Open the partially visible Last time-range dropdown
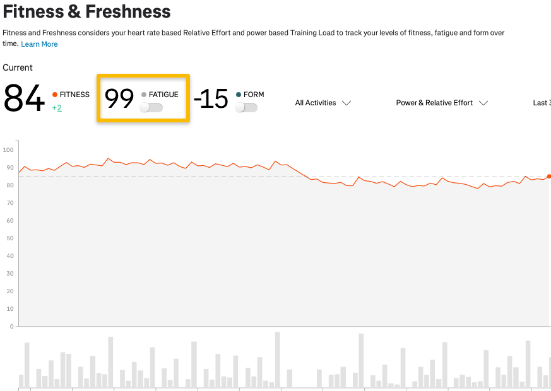The height and width of the screenshot is (391, 551). click(542, 103)
